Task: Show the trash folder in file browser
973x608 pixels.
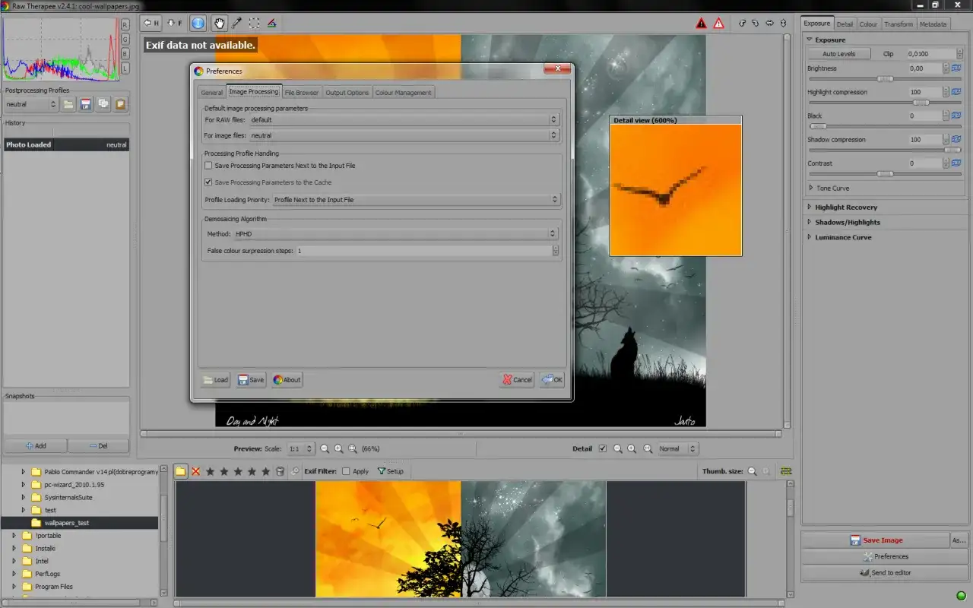Action: [280, 471]
